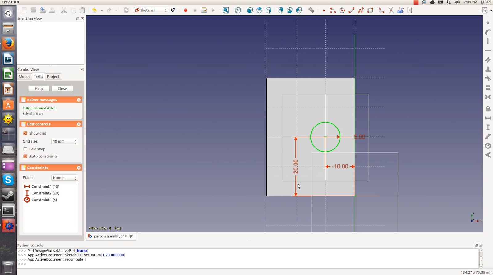493x275 pixels.
Task: Click the Save document icon
Action: [43, 10]
